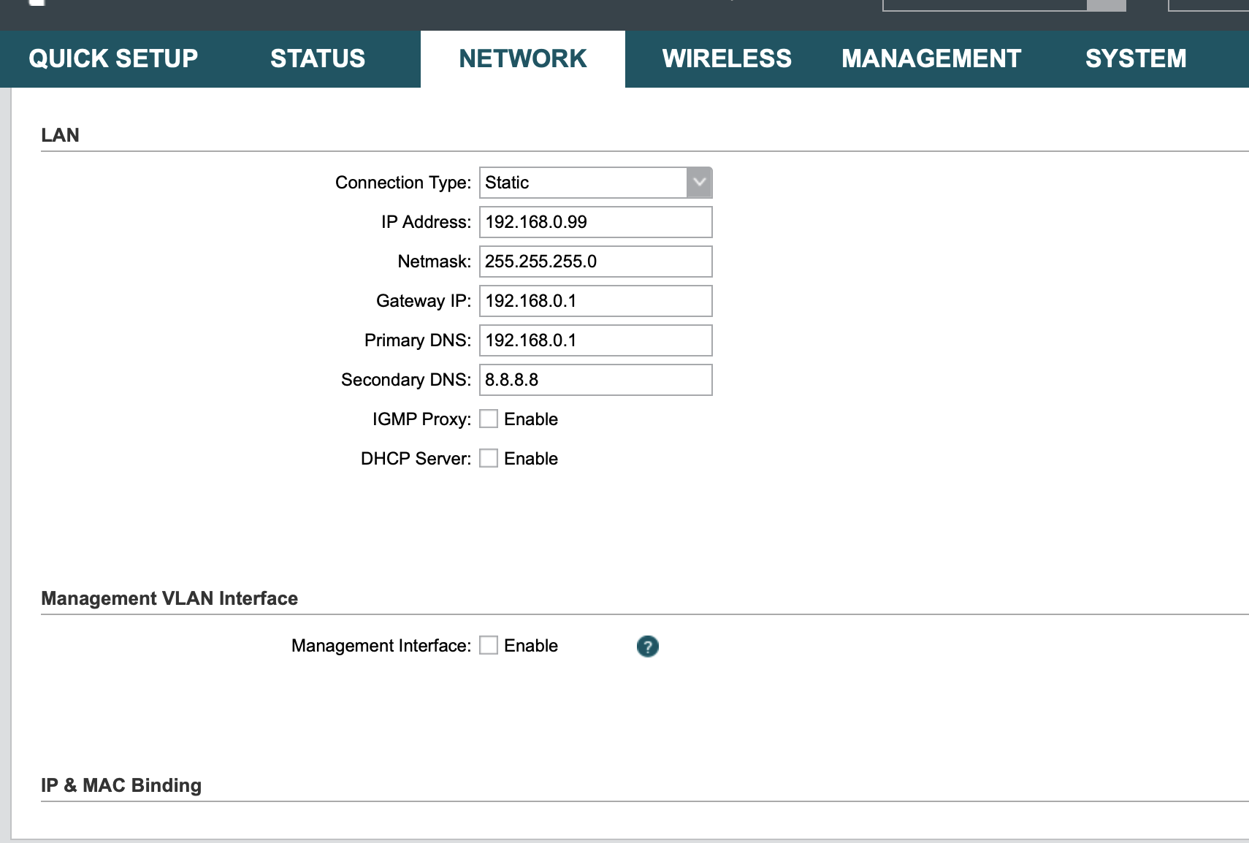
Task: Click into the Netmask field
Action: pyautogui.click(x=596, y=262)
